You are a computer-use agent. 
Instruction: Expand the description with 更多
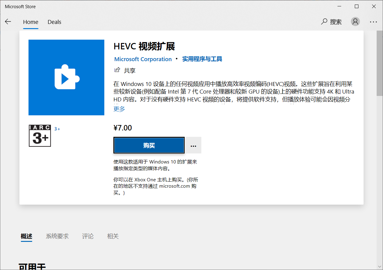(119, 109)
